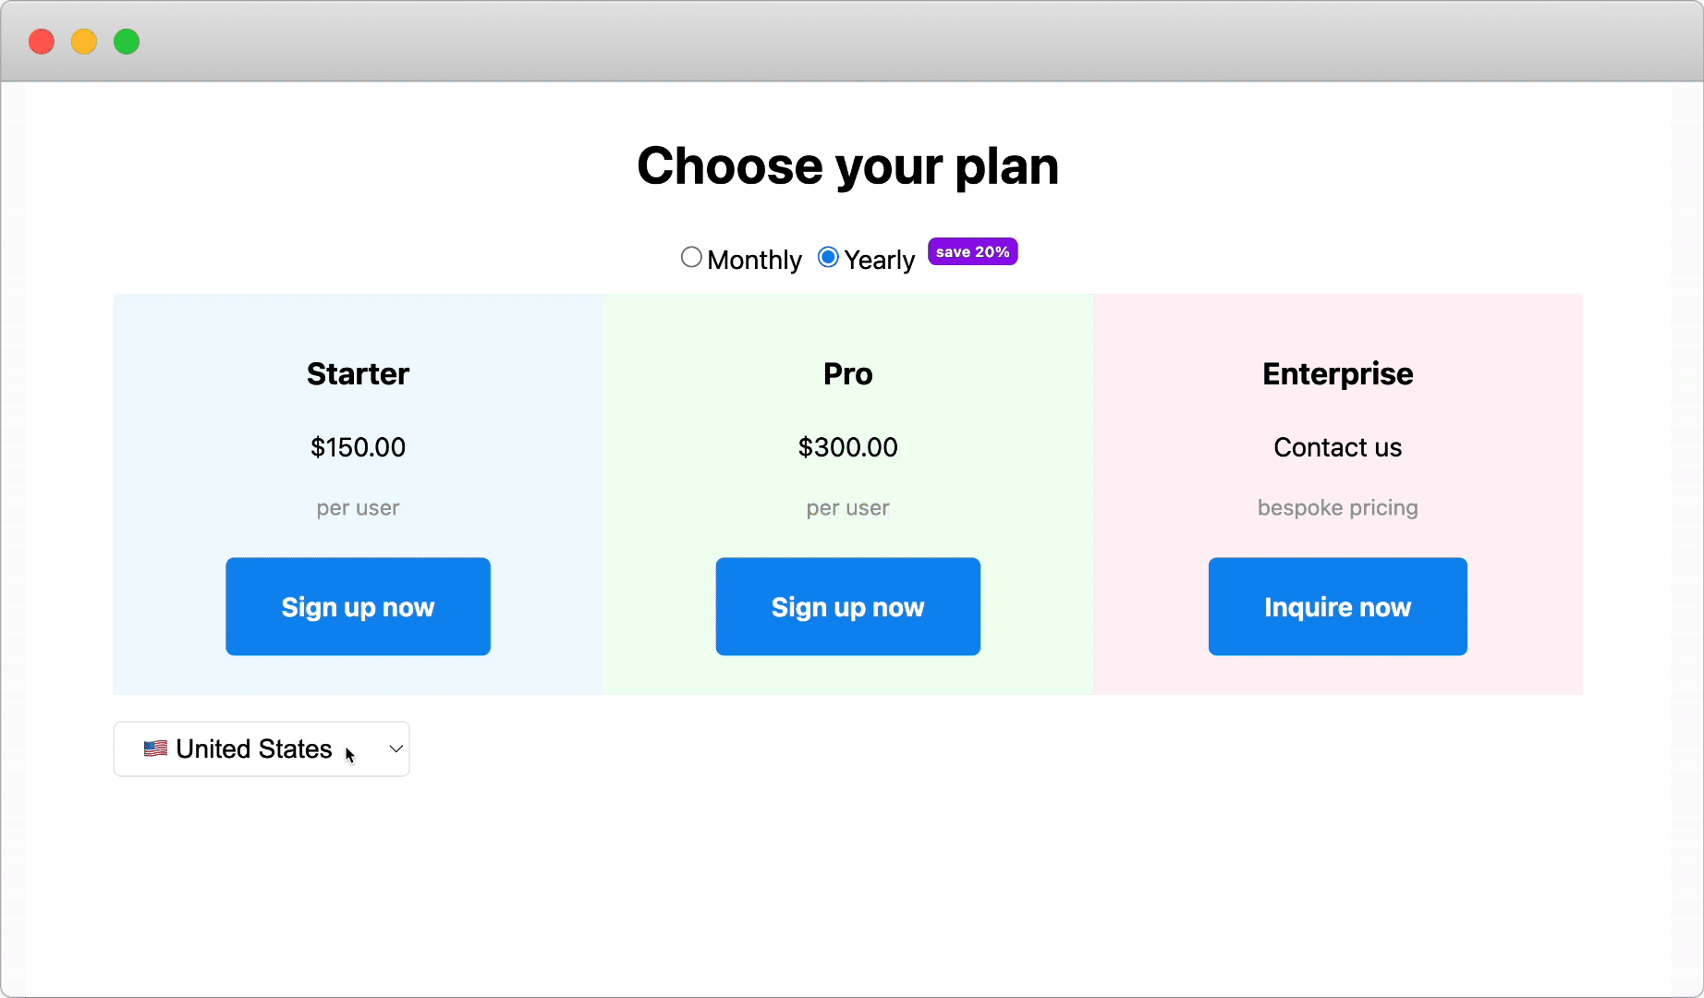Click the green traffic light button
This screenshot has width=1704, height=998.
pyautogui.click(x=127, y=42)
